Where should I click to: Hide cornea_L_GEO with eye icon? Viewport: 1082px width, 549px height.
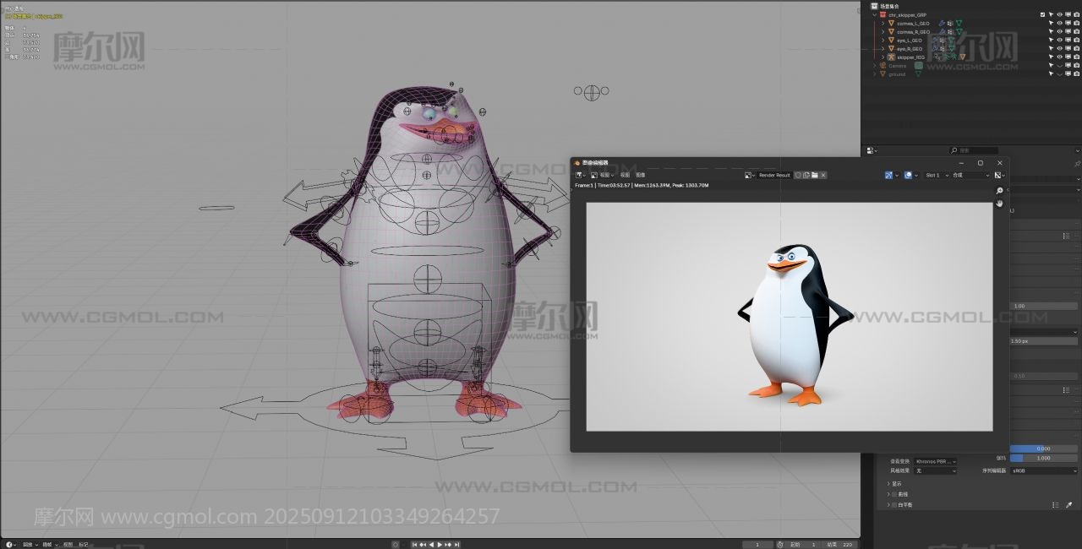(1059, 24)
